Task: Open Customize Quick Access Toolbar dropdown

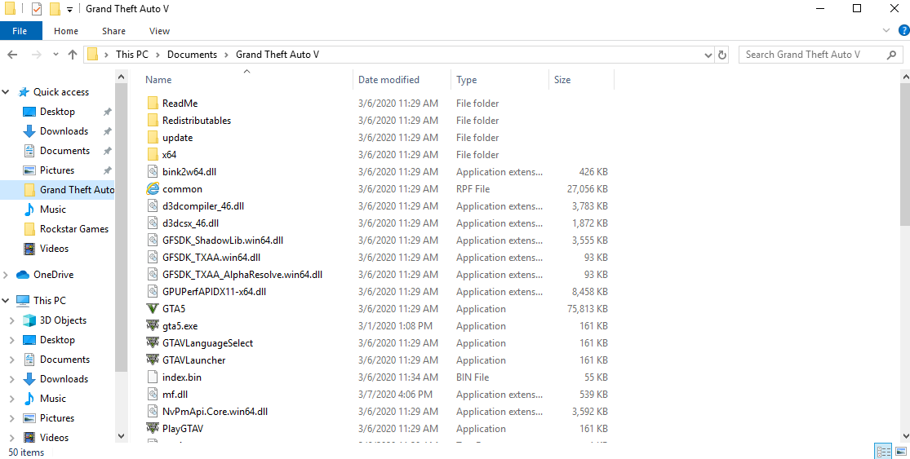Action: pyautogui.click(x=69, y=9)
